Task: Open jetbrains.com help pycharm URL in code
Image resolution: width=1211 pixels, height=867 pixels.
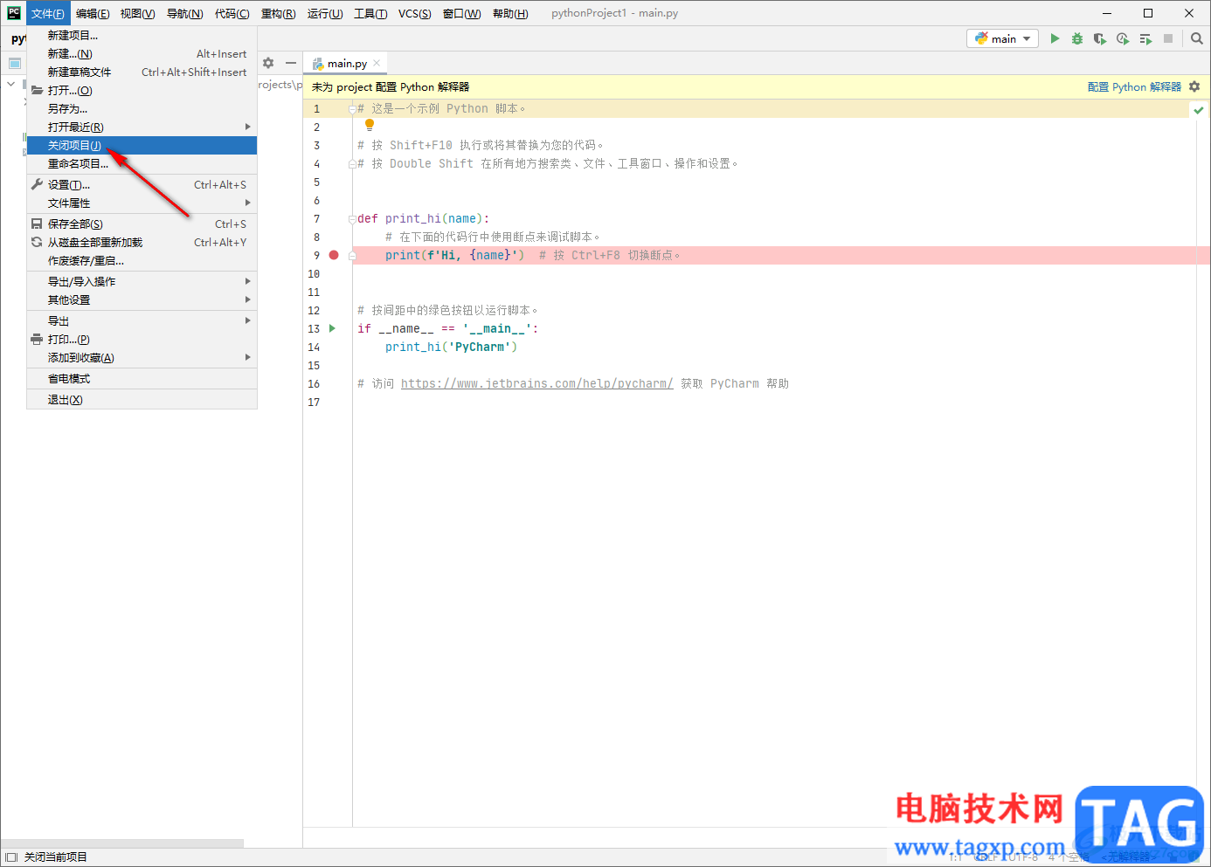Action: [536, 383]
